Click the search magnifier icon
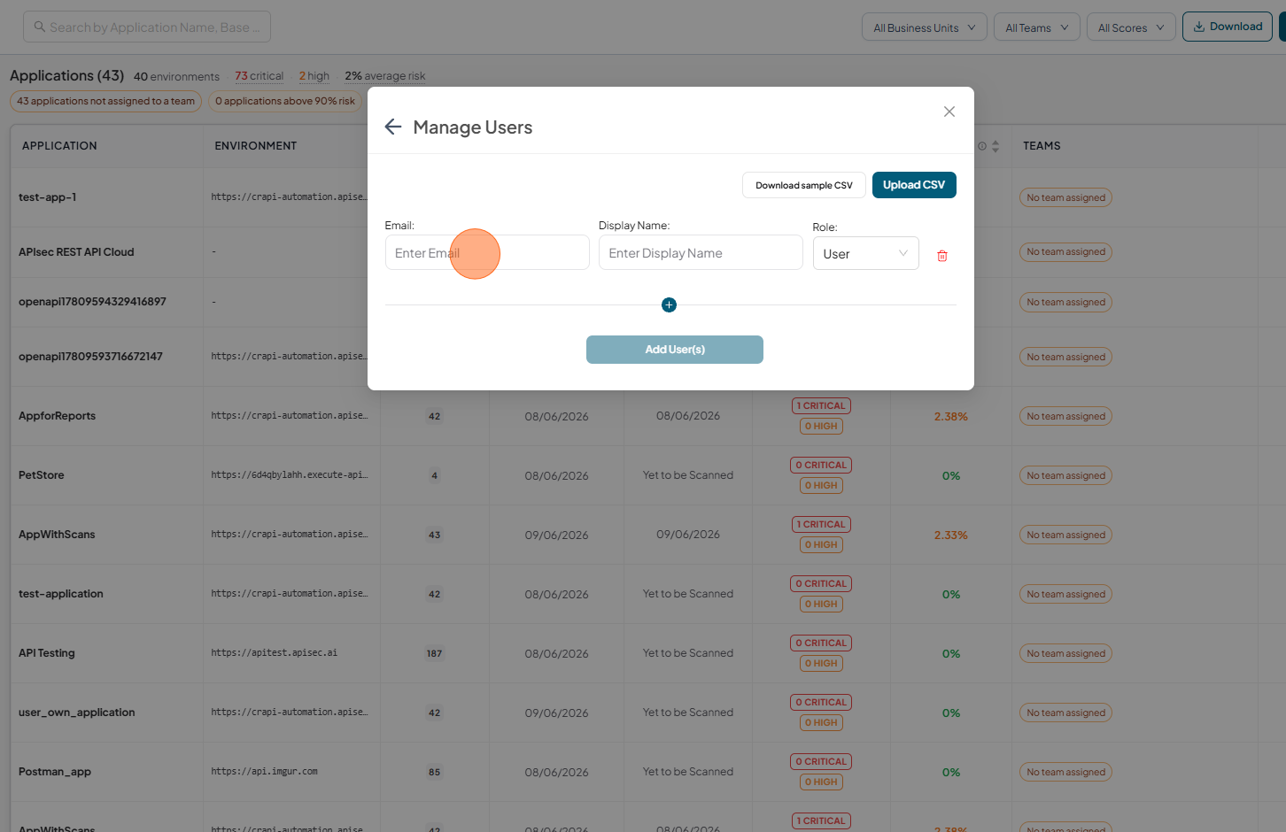Viewport: 1286px width, 832px height. point(40,27)
